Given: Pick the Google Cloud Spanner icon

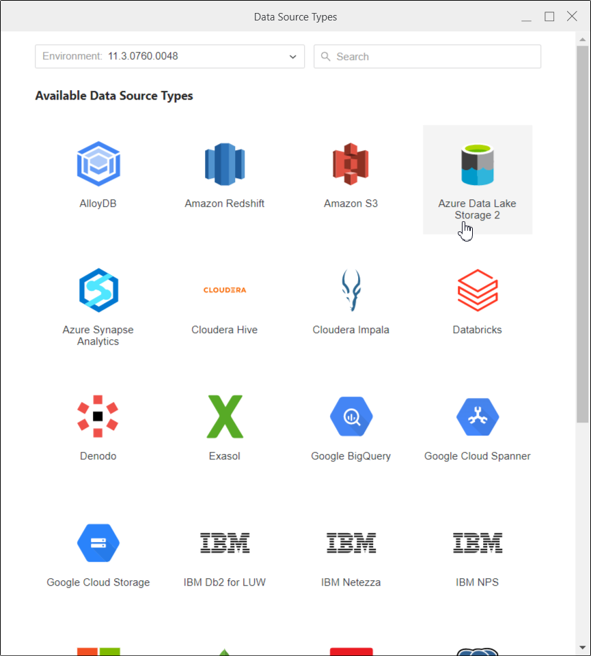Looking at the screenshot, I should coord(477,416).
